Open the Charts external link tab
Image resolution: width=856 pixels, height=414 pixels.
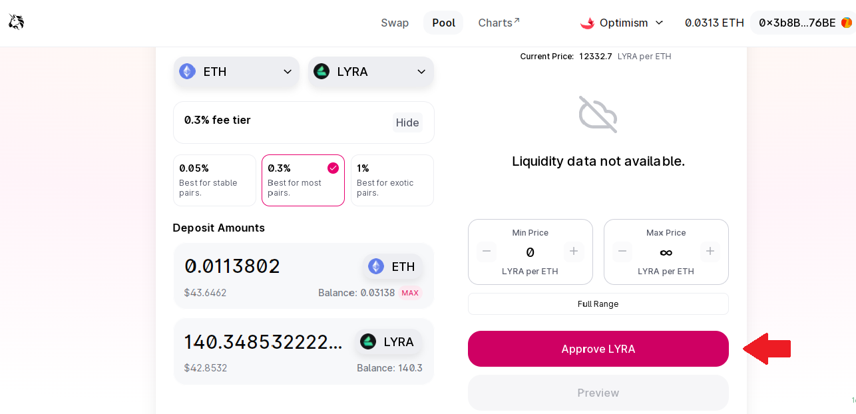[x=499, y=23]
